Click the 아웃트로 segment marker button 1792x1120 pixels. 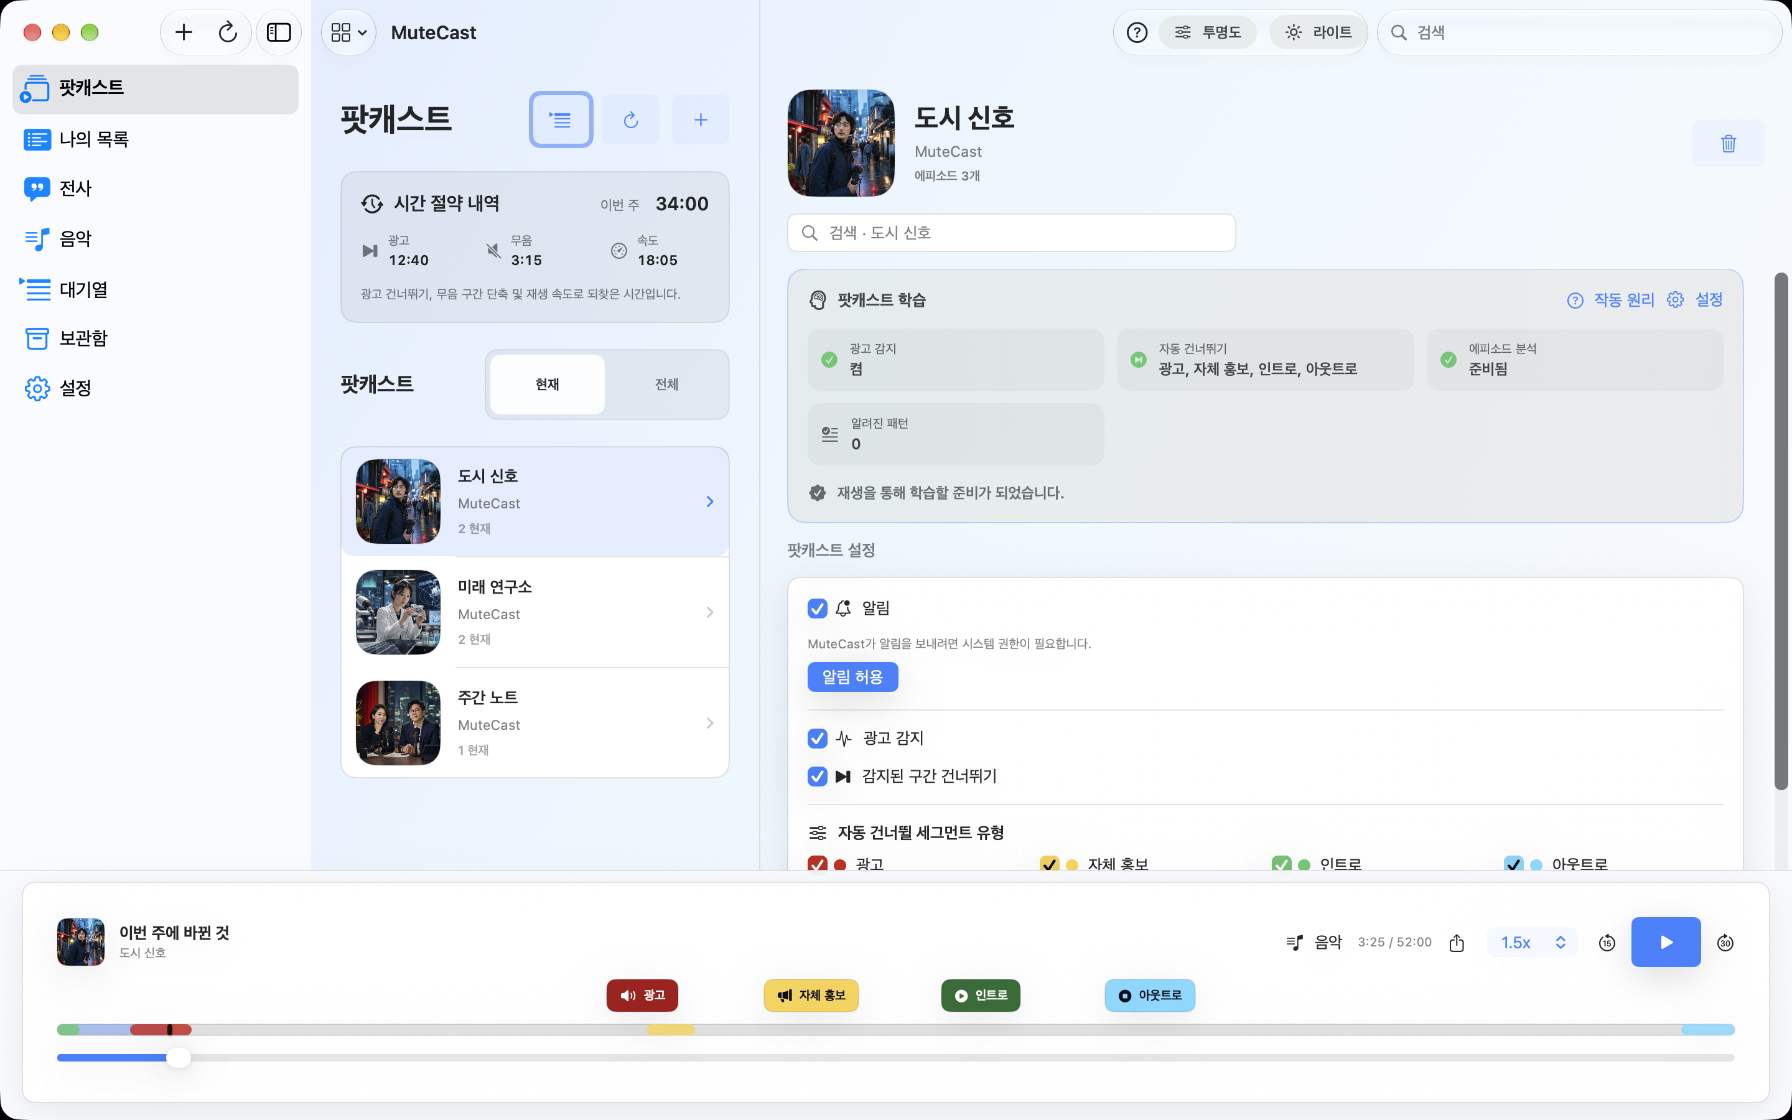coord(1149,996)
